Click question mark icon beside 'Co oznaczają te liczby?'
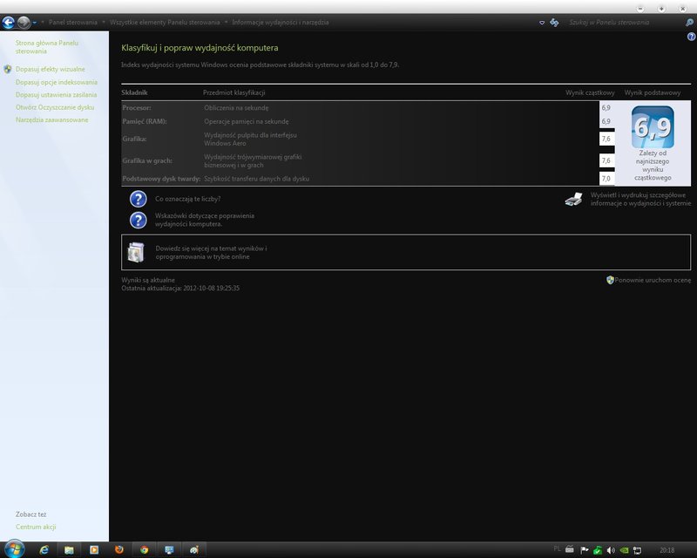 coord(138,199)
